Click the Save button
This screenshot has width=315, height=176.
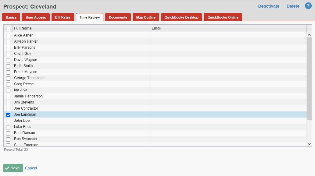click(13, 168)
